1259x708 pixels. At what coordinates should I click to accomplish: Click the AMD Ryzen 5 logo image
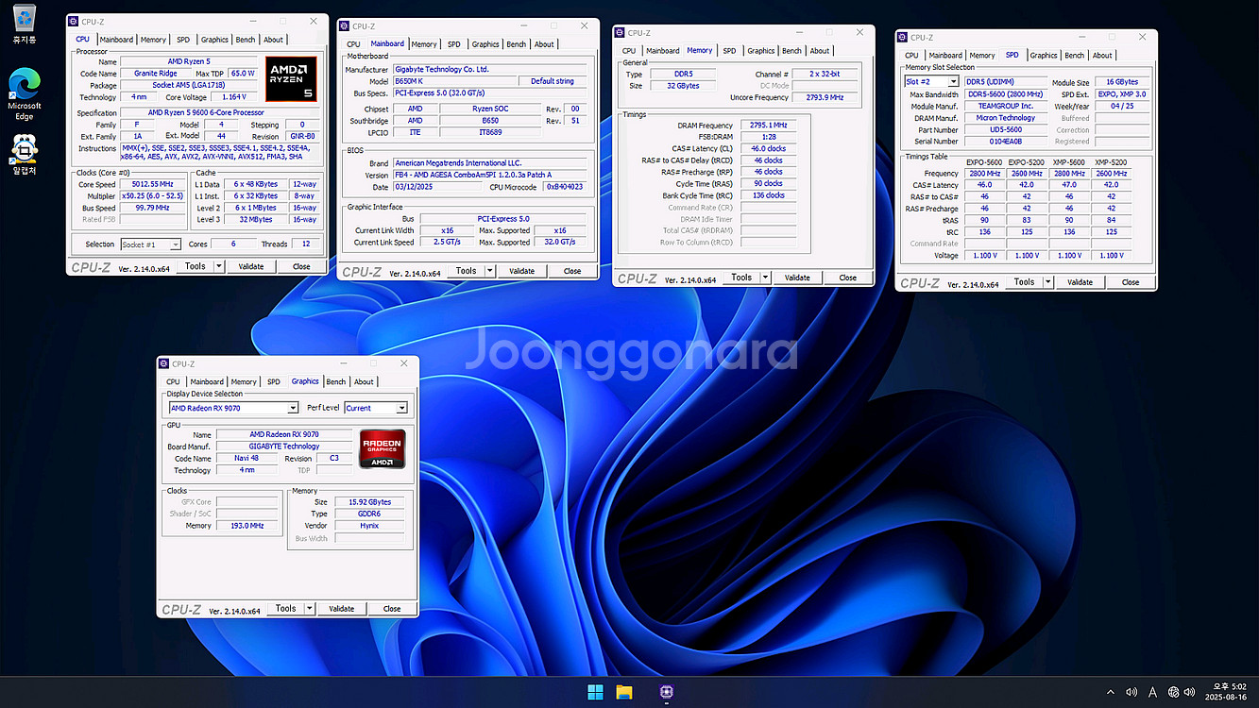[x=292, y=79]
